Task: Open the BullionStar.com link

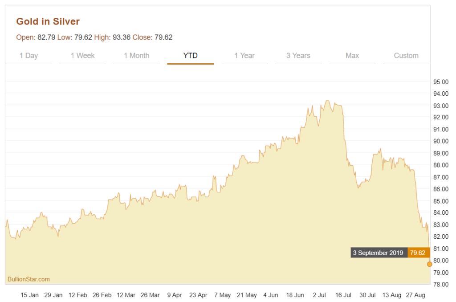Action: 29,279
